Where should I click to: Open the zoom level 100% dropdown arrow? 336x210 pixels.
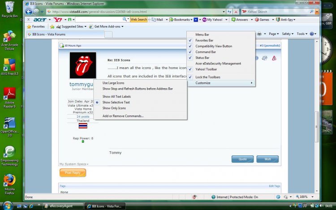pyautogui.click(x=312, y=197)
